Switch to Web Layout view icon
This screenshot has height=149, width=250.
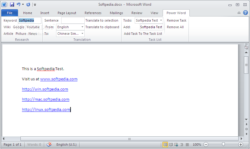[176, 145]
